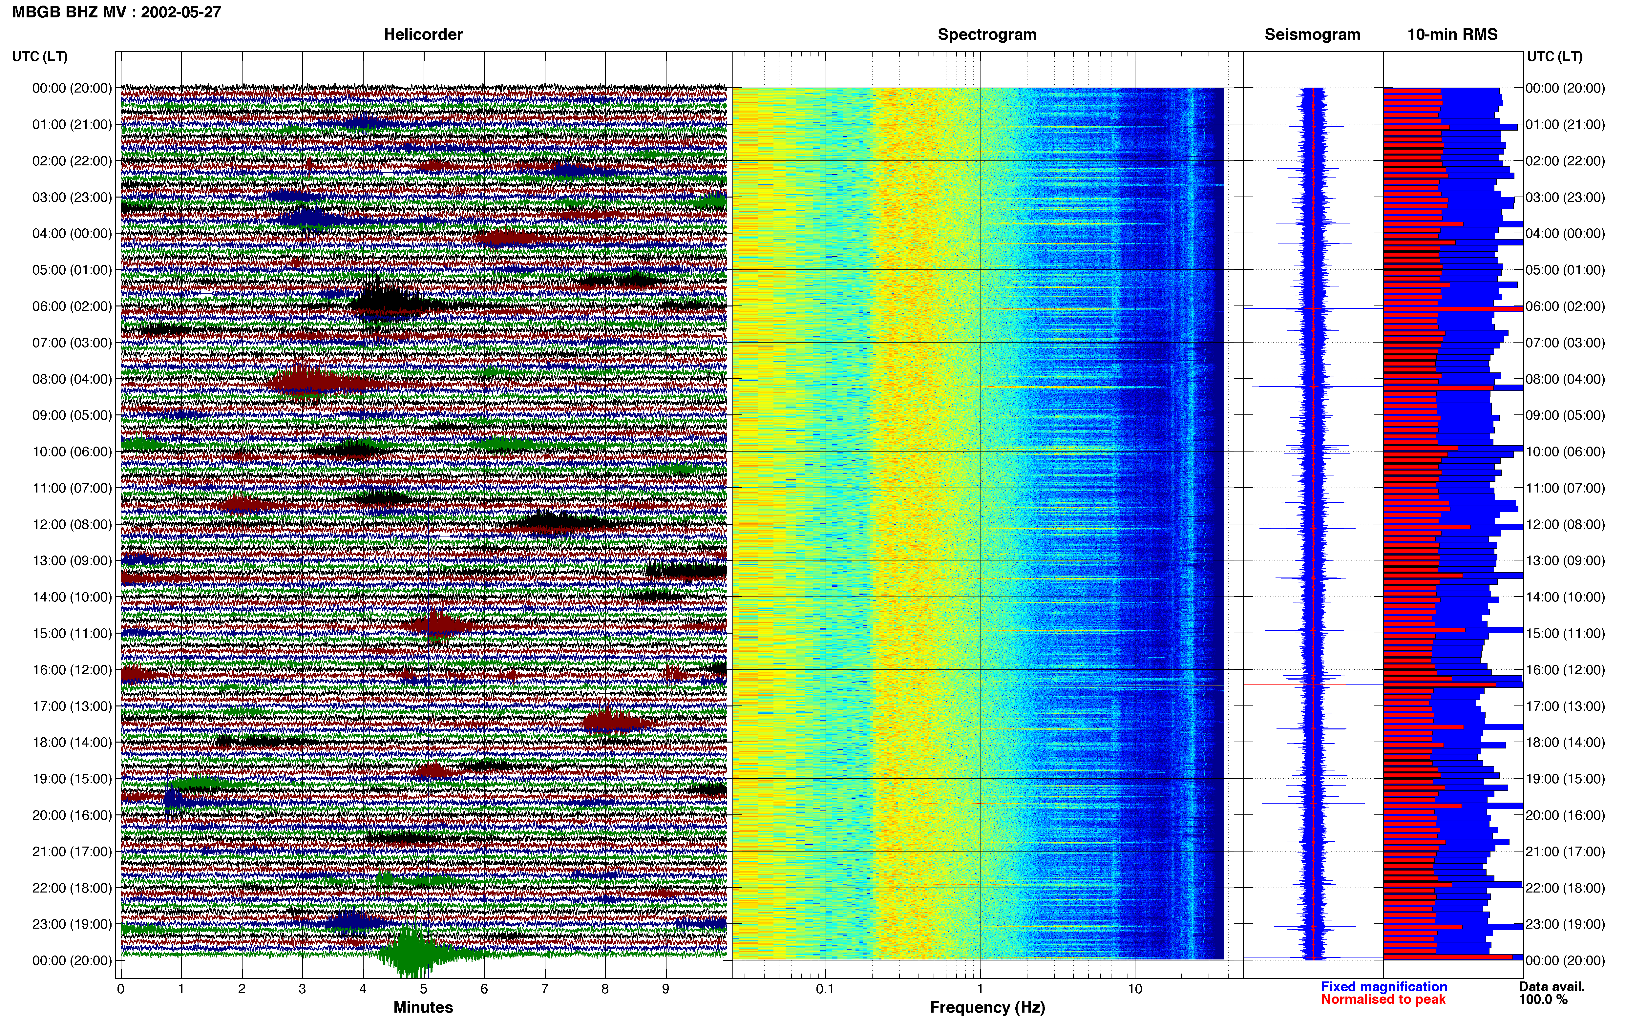
Task: Click '08:00 (04:00)' on the helicorder time axis
Action: pyautogui.click(x=72, y=379)
